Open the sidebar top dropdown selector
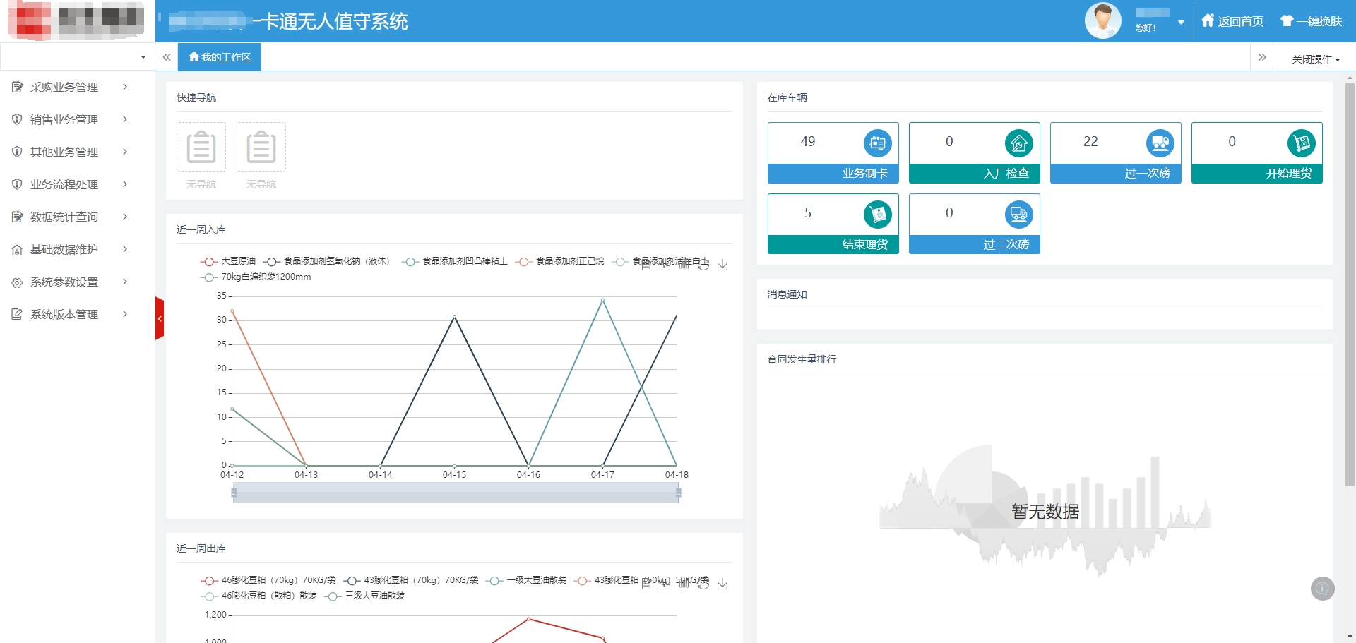 (78, 56)
